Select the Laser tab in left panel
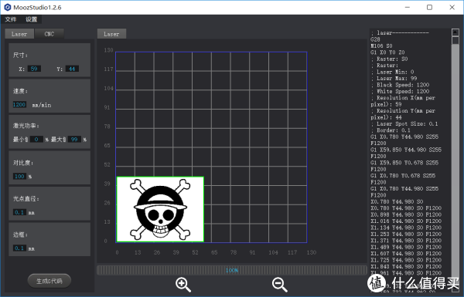 pos(19,34)
